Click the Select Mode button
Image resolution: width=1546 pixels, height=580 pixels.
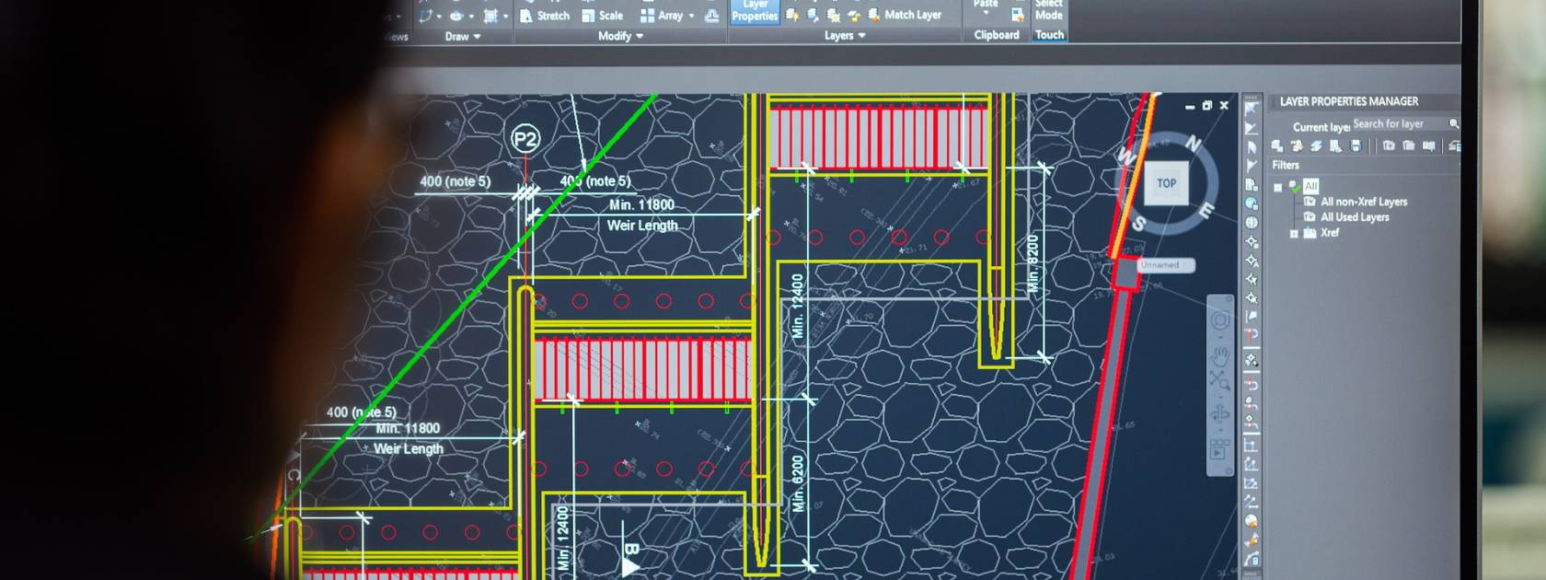tap(1049, 10)
